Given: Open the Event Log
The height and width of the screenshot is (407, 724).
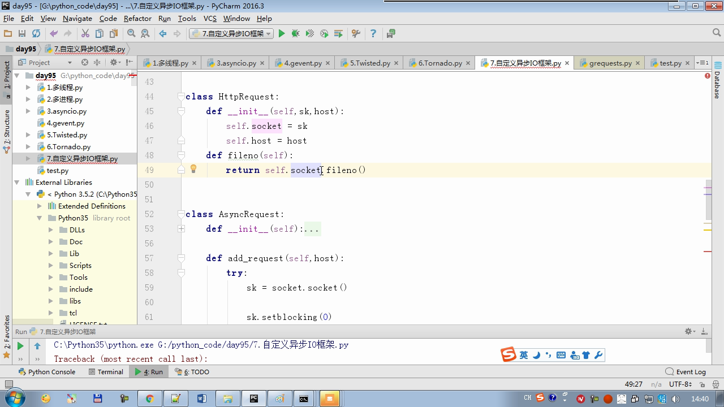Looking at the screenshot, I should 686,372.
